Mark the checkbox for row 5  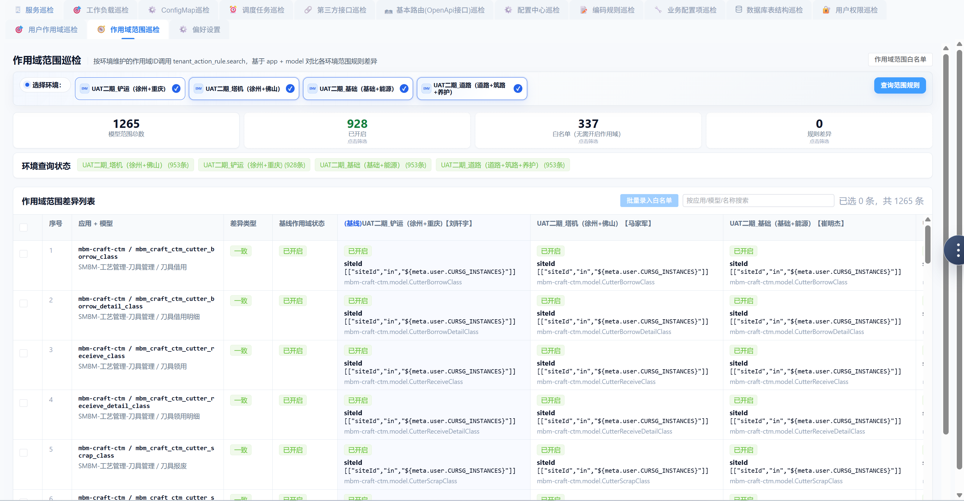(x=23, y=453)
